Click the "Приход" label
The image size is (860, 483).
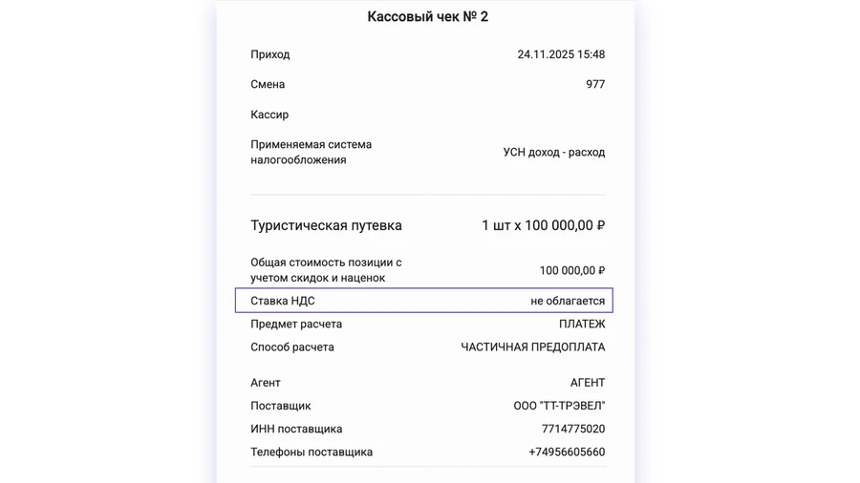[x=270, y=55]
